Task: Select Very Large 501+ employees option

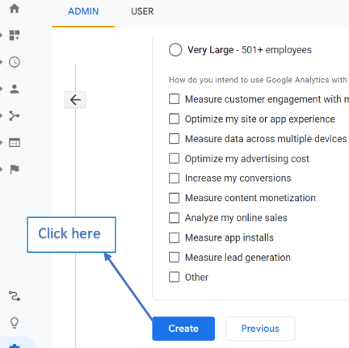Action: pos(175,50)
